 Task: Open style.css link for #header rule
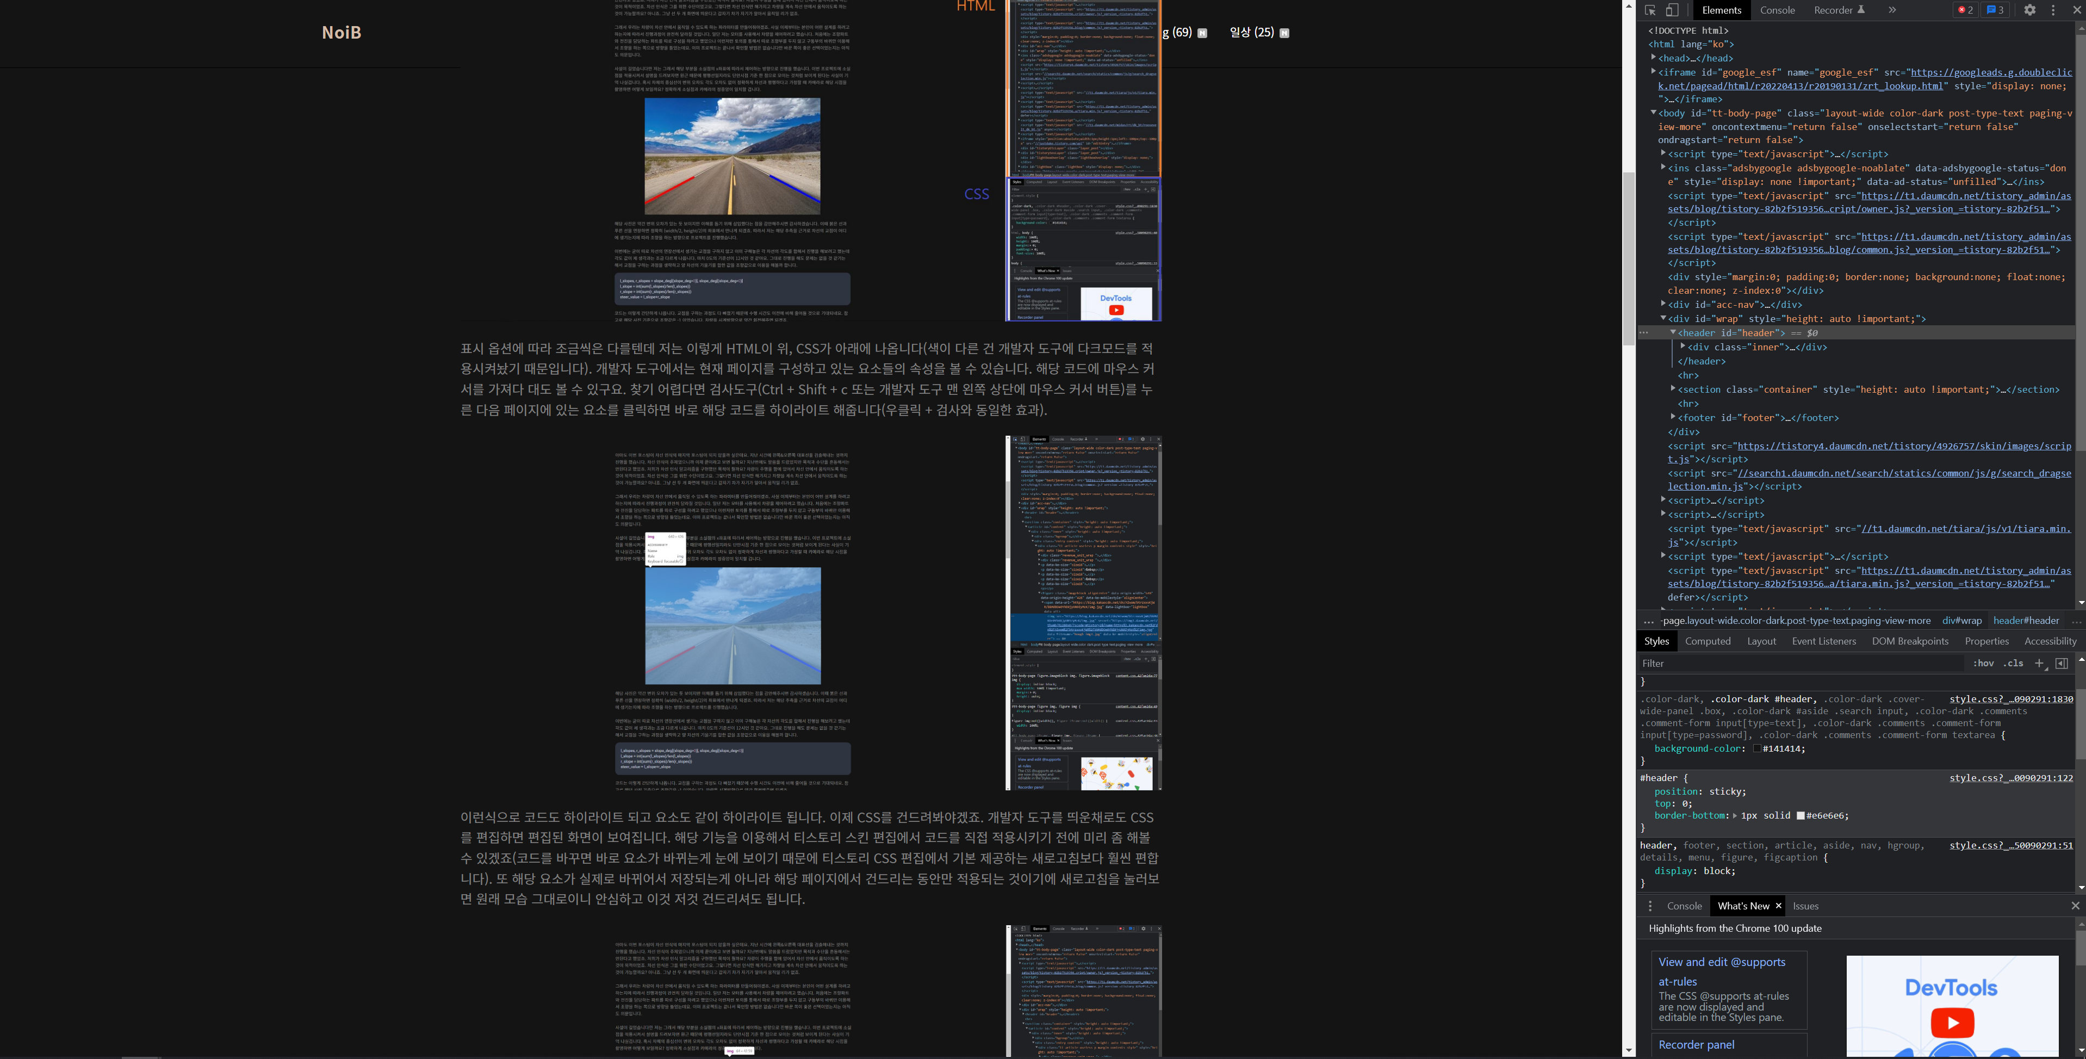(2011, 778)
